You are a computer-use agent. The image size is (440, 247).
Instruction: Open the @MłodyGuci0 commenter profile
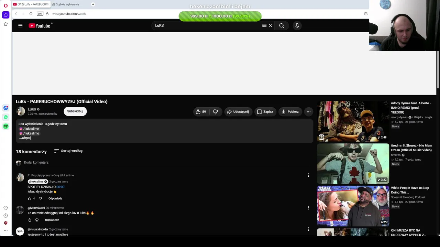(x=36, y=208)
